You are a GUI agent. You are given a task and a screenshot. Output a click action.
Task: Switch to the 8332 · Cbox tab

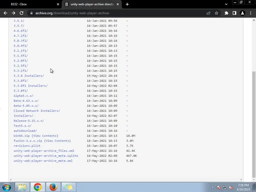31,4
